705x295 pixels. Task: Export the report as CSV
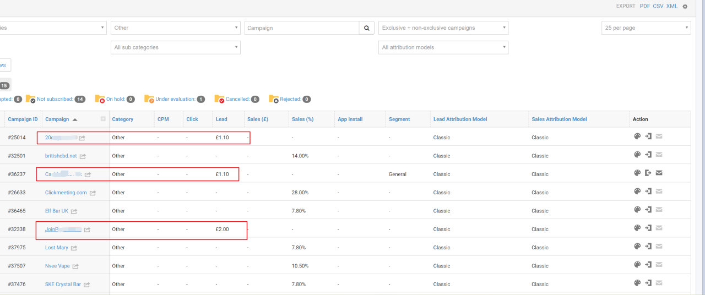(x=658, y=6)
